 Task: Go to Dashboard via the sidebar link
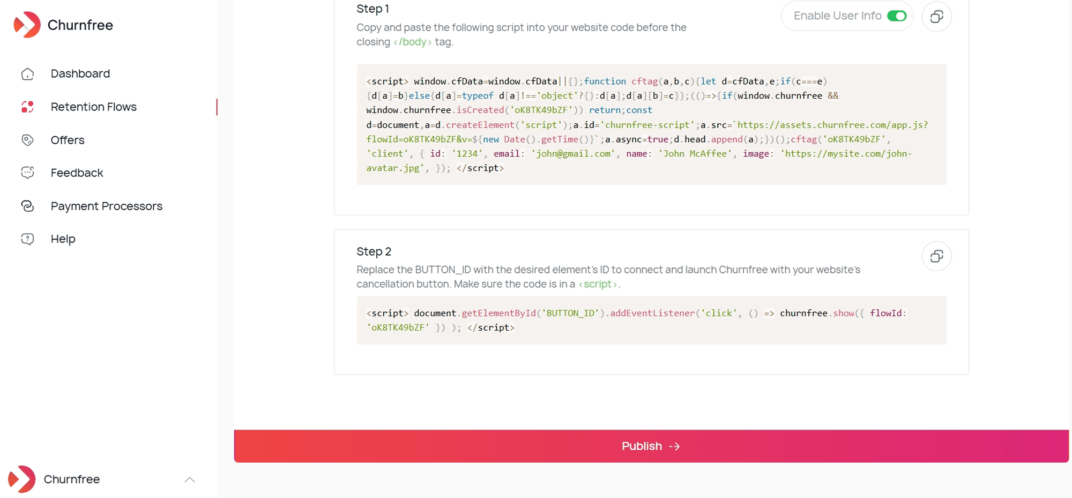[80, 73]
